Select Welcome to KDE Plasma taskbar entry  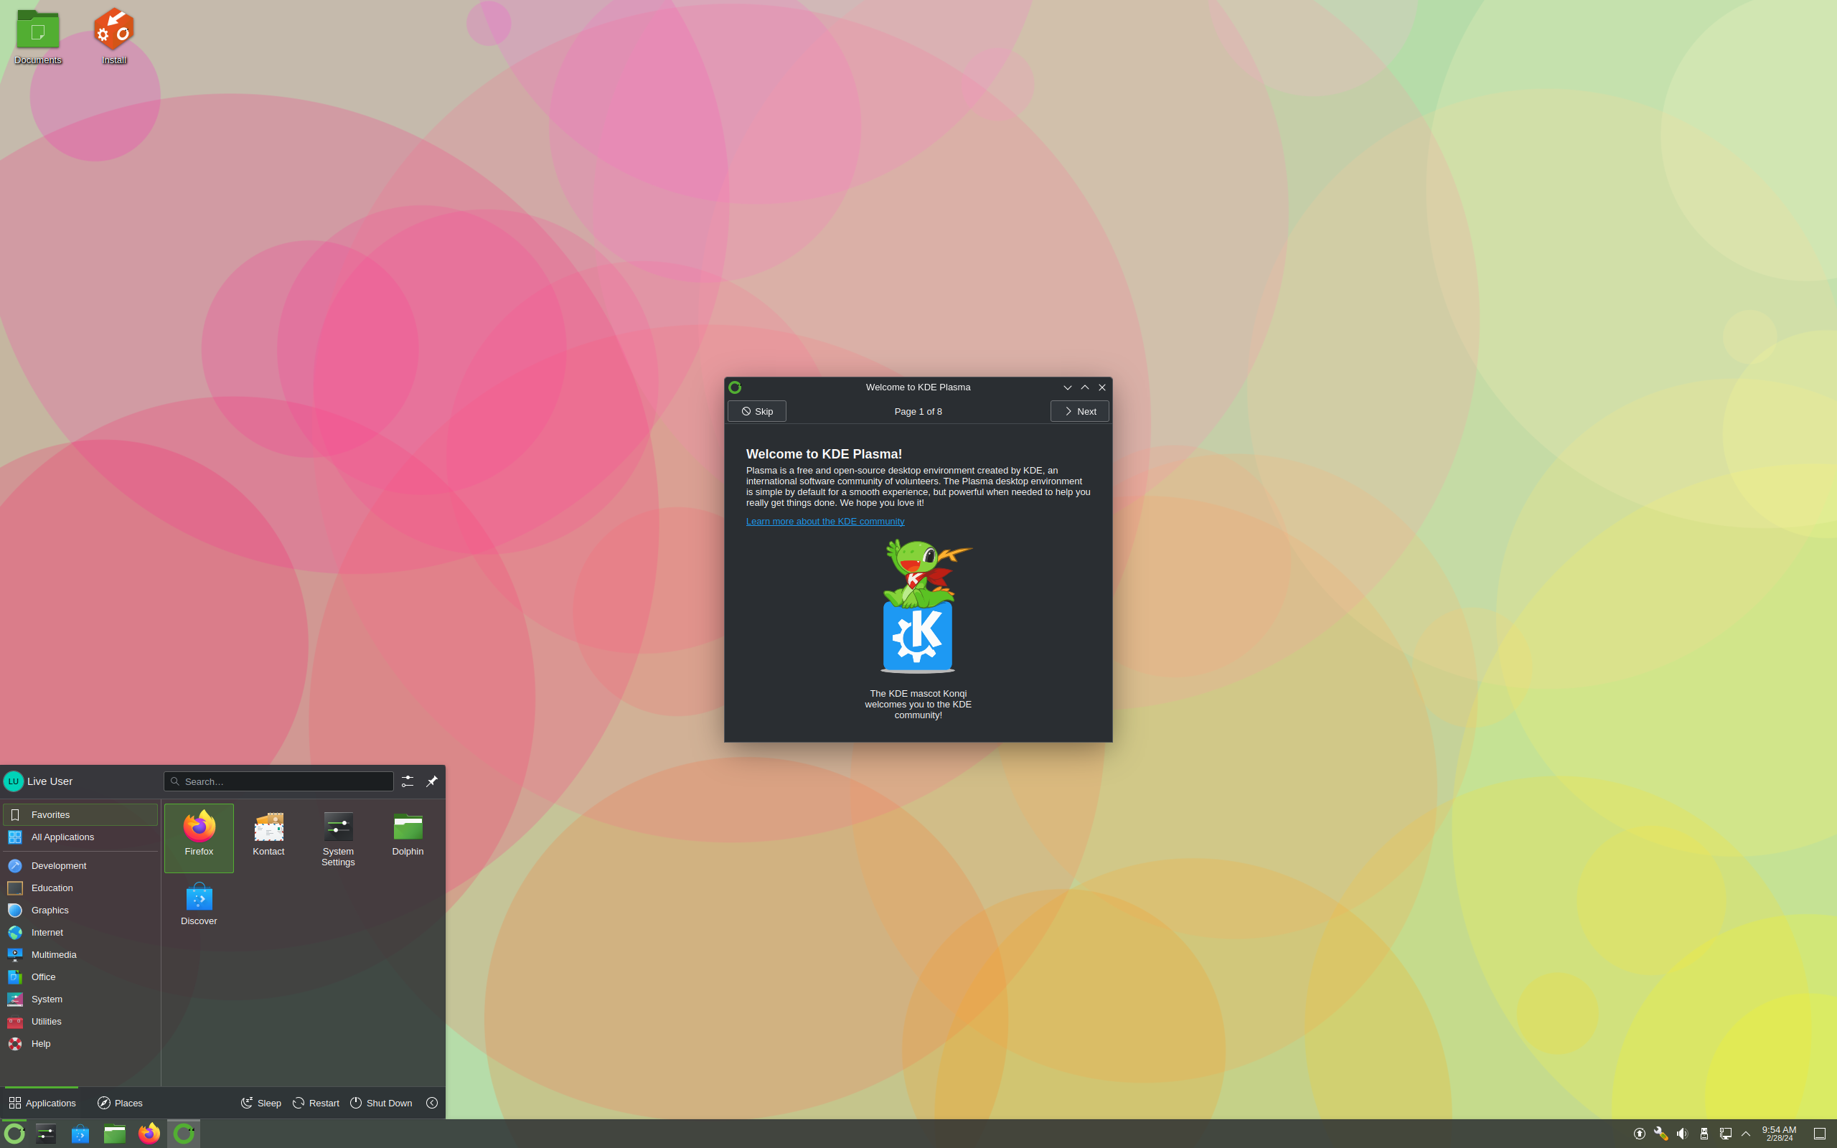tap(184, 1134)
